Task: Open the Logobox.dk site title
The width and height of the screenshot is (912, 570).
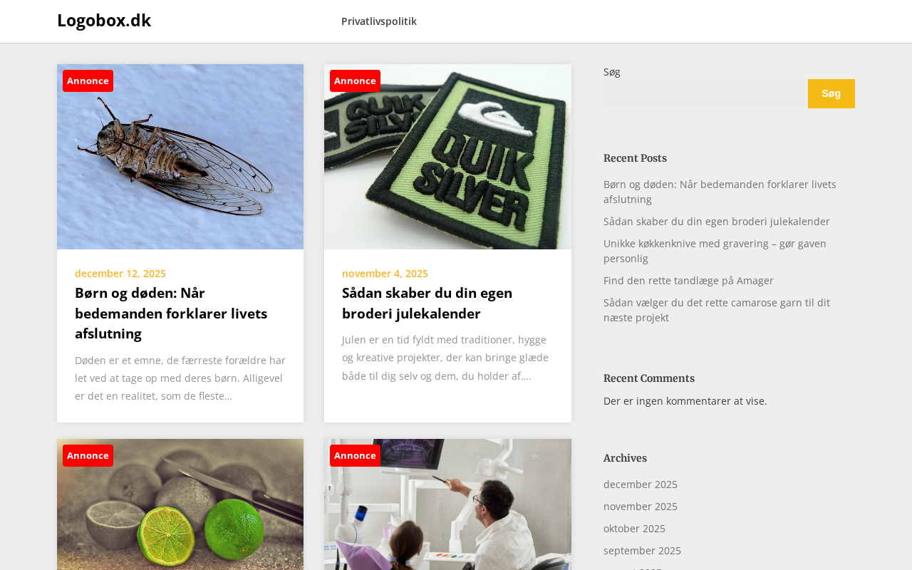Action: click(104, 21)
